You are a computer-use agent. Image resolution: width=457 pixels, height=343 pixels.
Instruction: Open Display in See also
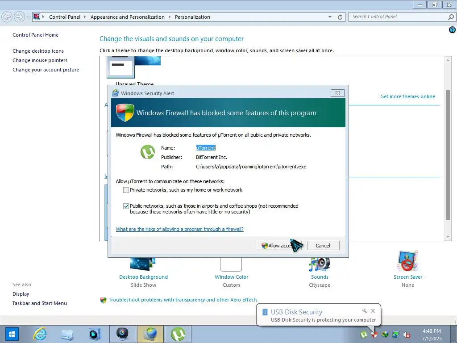point(21,294)
